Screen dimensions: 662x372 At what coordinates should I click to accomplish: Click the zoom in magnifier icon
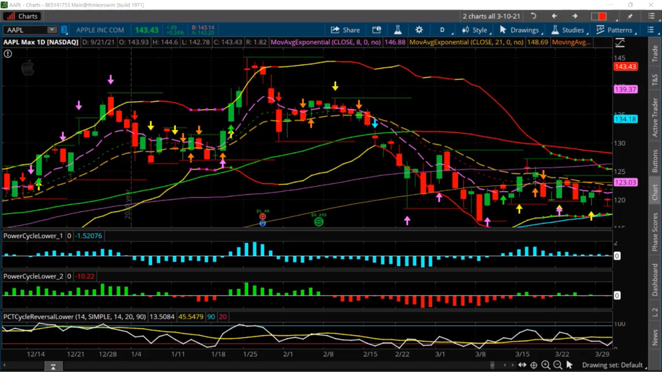coord(545,365)
